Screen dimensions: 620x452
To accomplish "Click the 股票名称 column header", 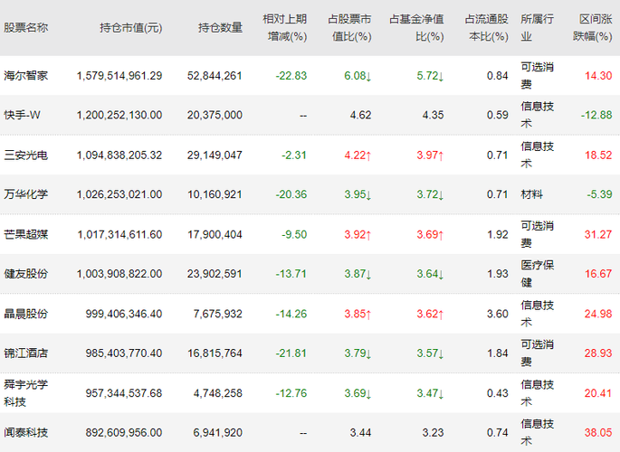I will pyautogui.click(x=26, y=28).
